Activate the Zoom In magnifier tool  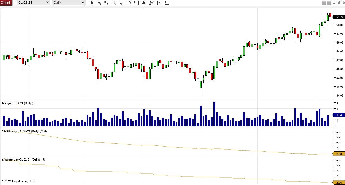point(106,3)
